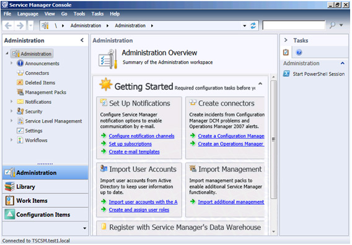Open the Language menu

click(28, 14)
